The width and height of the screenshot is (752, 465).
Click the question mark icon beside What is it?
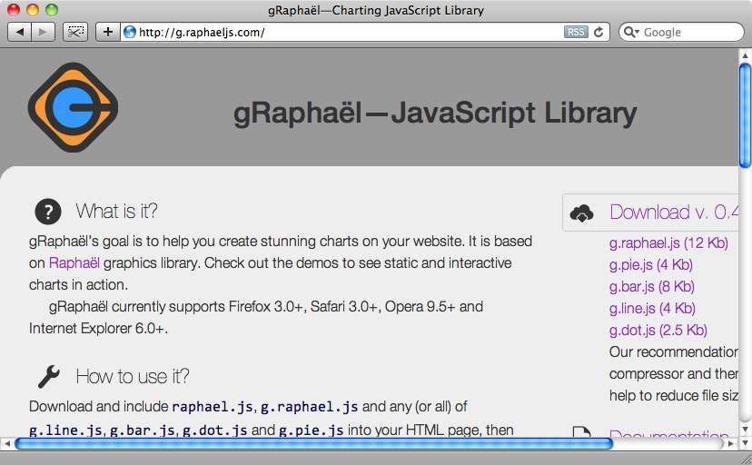point(48,212)
